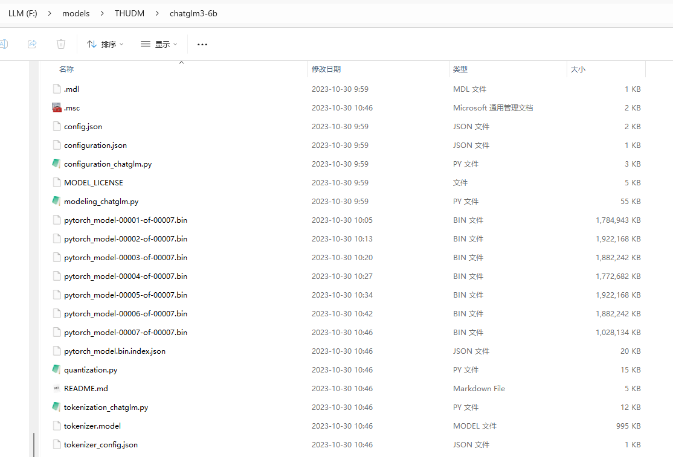Click pytorch_model-00006-of-00007.bin file icon

57,313
